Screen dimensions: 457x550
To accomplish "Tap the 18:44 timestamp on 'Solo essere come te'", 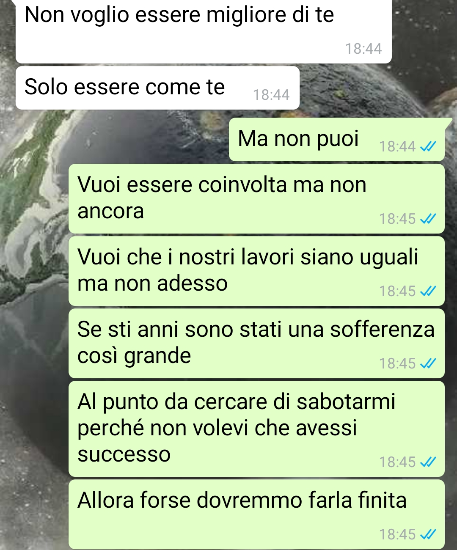I will click(271, 95).
